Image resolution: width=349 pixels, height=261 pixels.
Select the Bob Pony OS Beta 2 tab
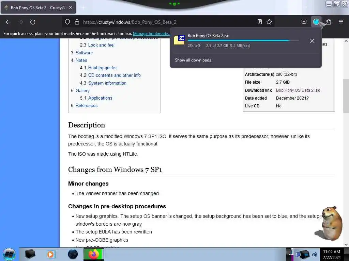point(38,7)
